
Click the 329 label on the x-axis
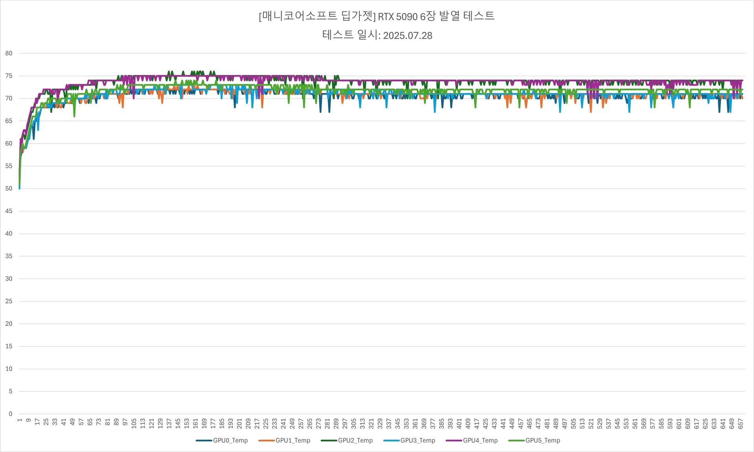coord(380,423)
